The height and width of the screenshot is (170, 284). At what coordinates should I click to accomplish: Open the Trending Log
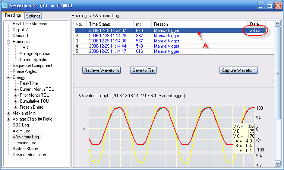click(25, 143)
